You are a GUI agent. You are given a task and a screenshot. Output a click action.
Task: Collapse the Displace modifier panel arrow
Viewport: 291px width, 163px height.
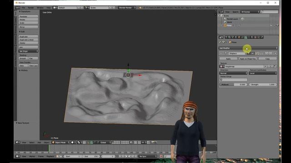(x=221, y=53)
